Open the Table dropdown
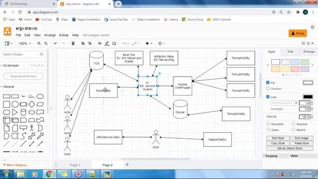 tap(161, 43)
